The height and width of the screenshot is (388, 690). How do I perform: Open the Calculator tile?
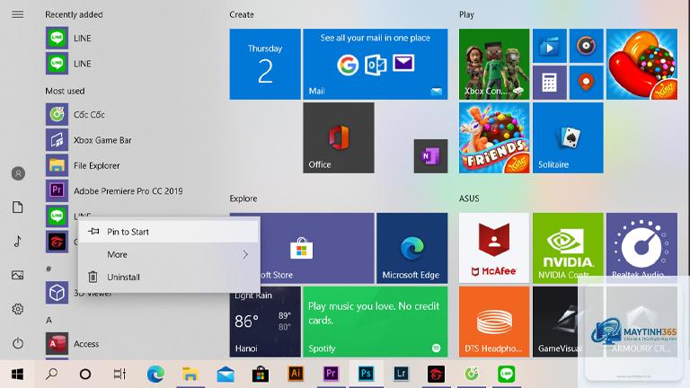pyautogui.click(x=550, y=83)
